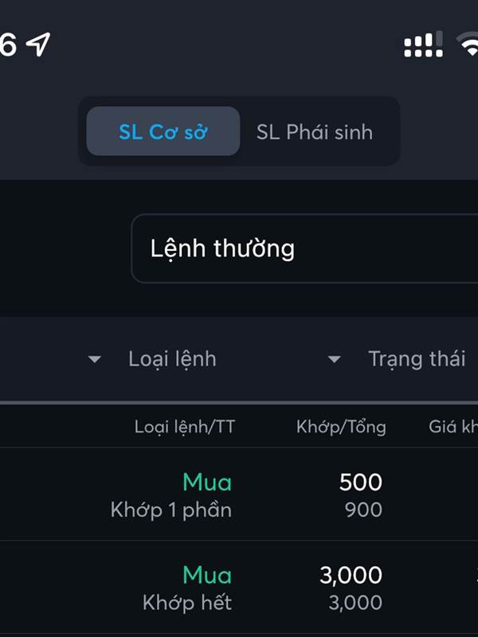Tap the 900 total quantity value
The height and width of the screenshot is (637, 478).
point(363,510)
